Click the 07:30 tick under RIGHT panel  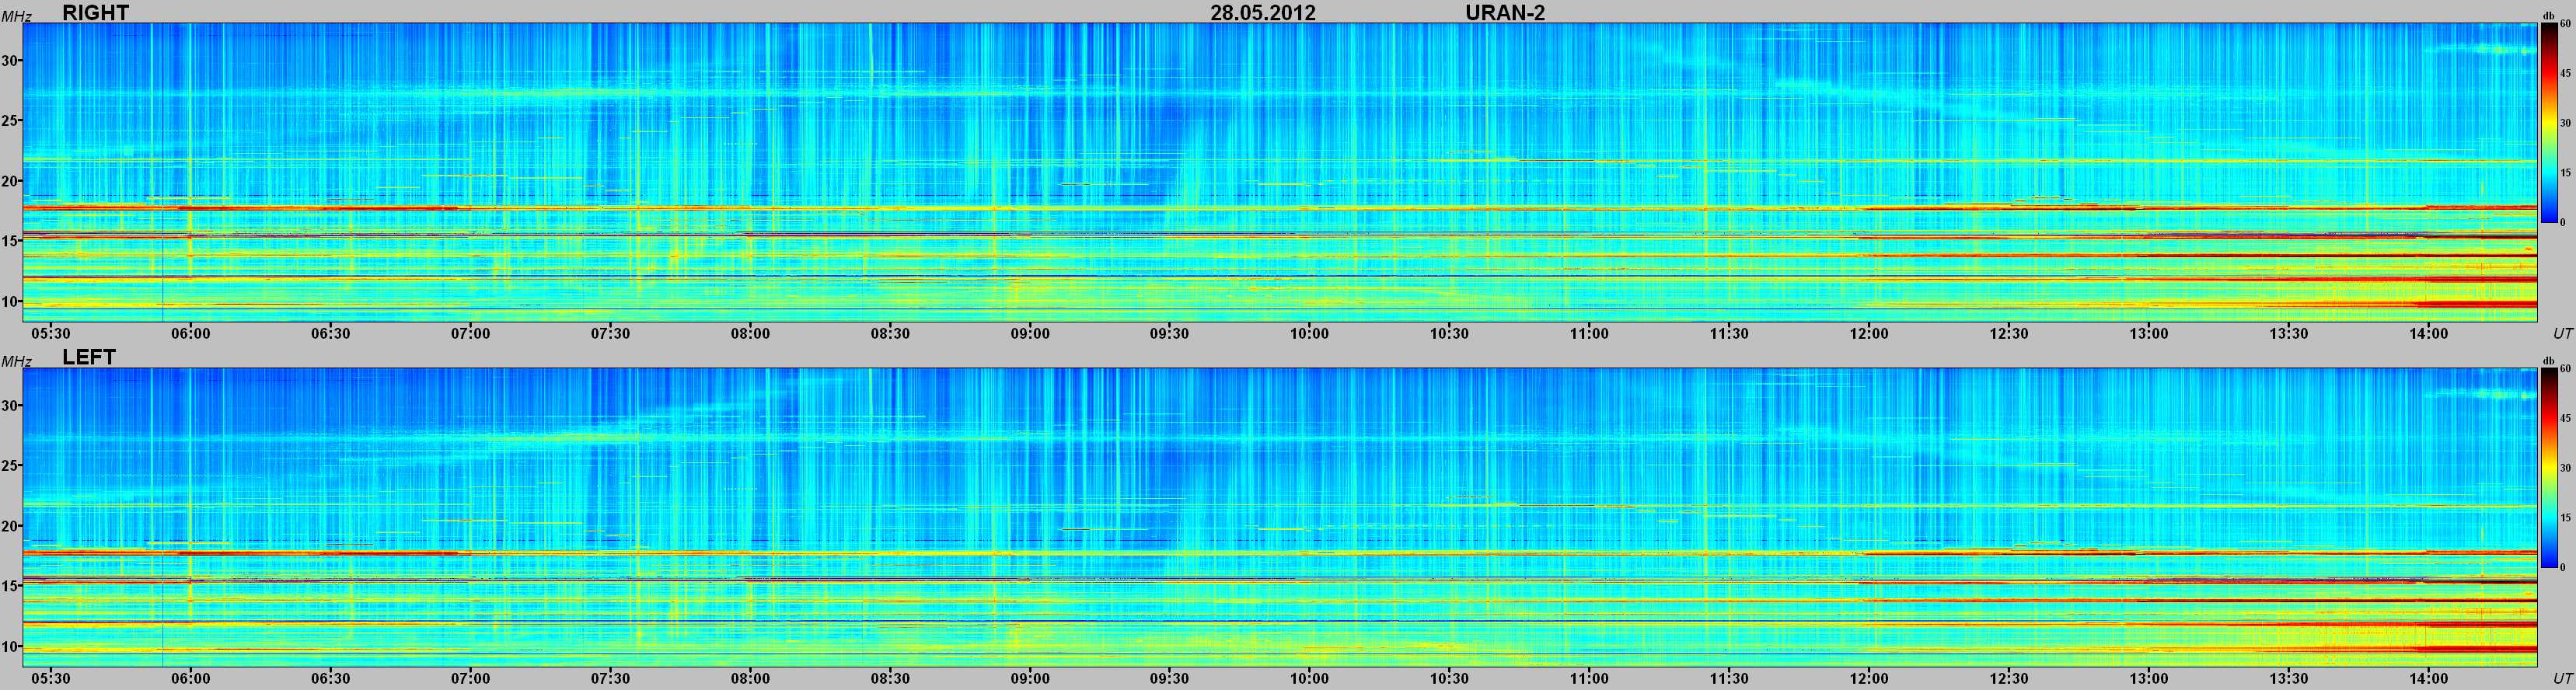[610, 333]
